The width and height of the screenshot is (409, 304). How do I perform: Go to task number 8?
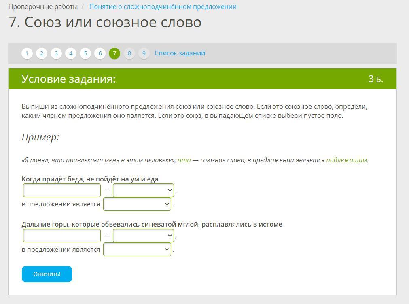coord(129,53)
